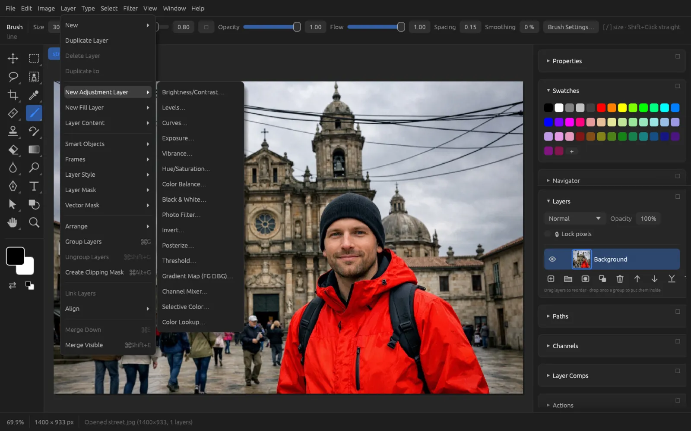Adjust the Flow slider handle
The height and width of the screenshot is (431, 691).
point(401,27)
